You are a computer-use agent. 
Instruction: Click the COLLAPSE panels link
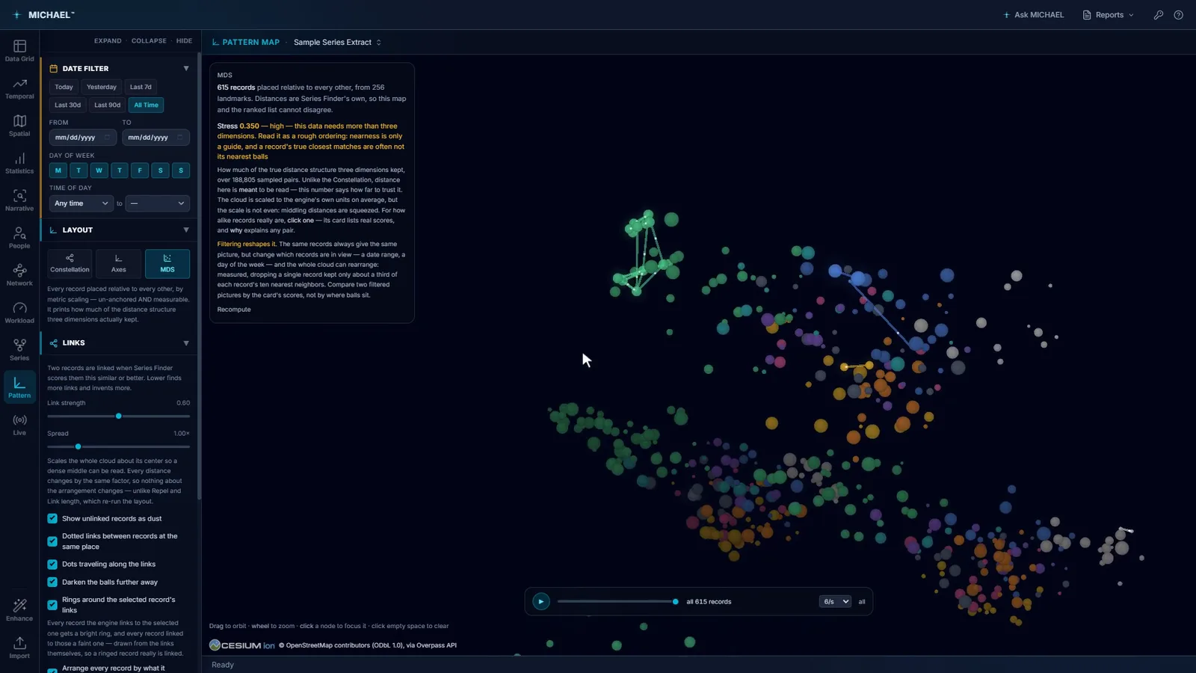(x=149, y=41)
